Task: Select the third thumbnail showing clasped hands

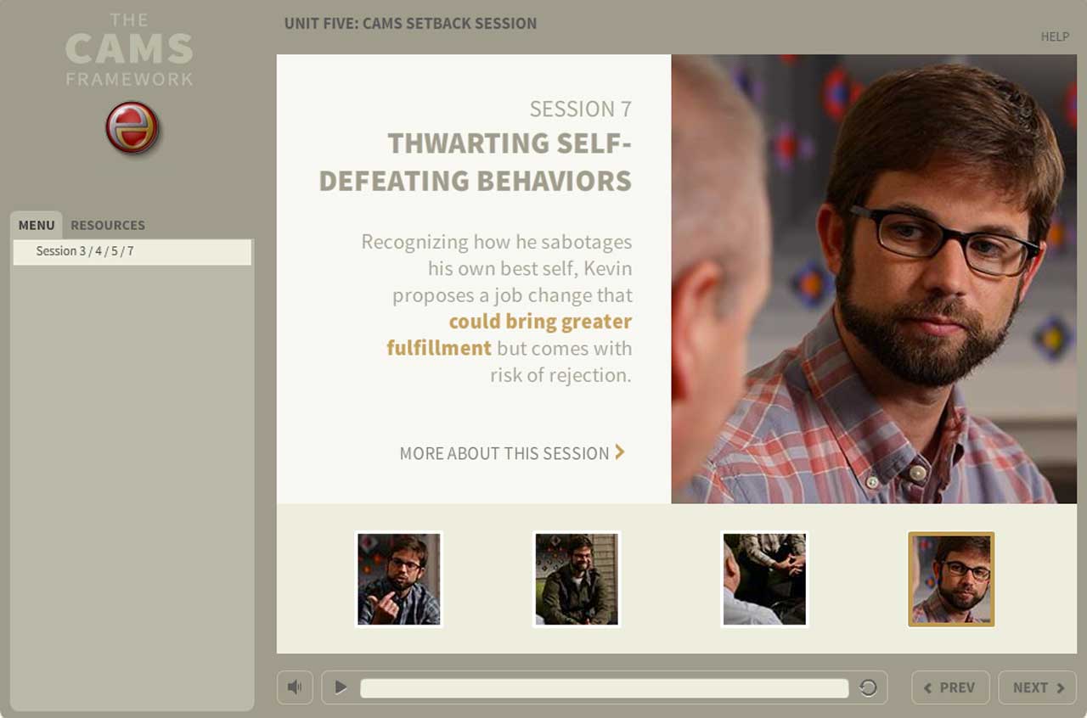Action: (x=764, y=580)
